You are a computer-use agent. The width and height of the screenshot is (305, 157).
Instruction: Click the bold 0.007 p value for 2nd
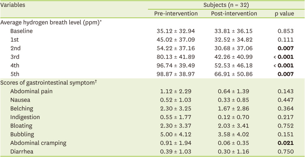286,48
